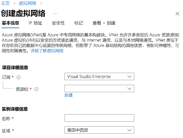Open the 安全性 tab
Image resolution: width=183 pixels, height=138 pixels.
tap(58, 23)
